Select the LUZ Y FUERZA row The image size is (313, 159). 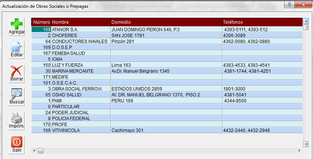click(167, 65)
